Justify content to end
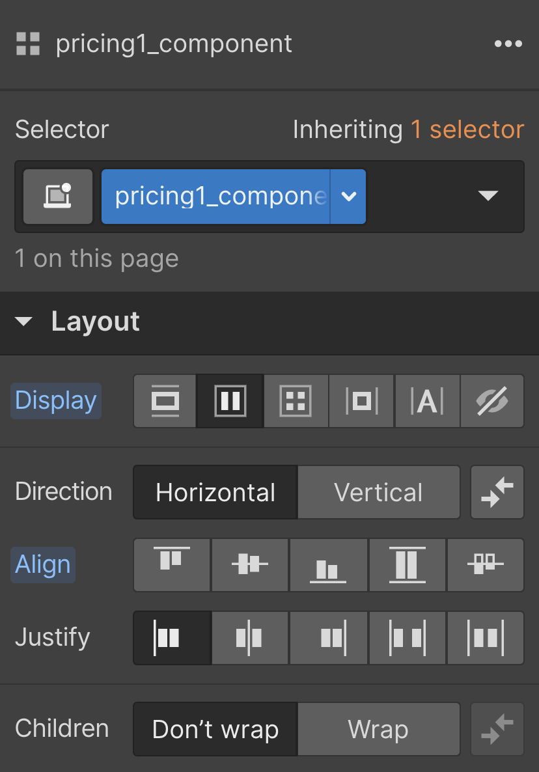The image size is (539, 772). point(328,638)
